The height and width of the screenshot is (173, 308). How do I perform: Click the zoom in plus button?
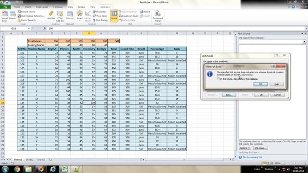[x=306, y=163]
